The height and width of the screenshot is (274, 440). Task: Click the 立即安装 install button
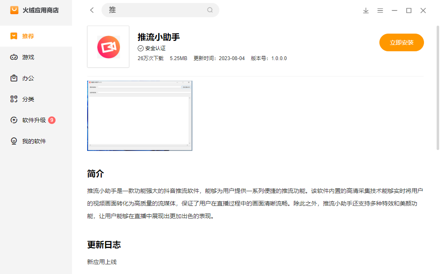401,42
